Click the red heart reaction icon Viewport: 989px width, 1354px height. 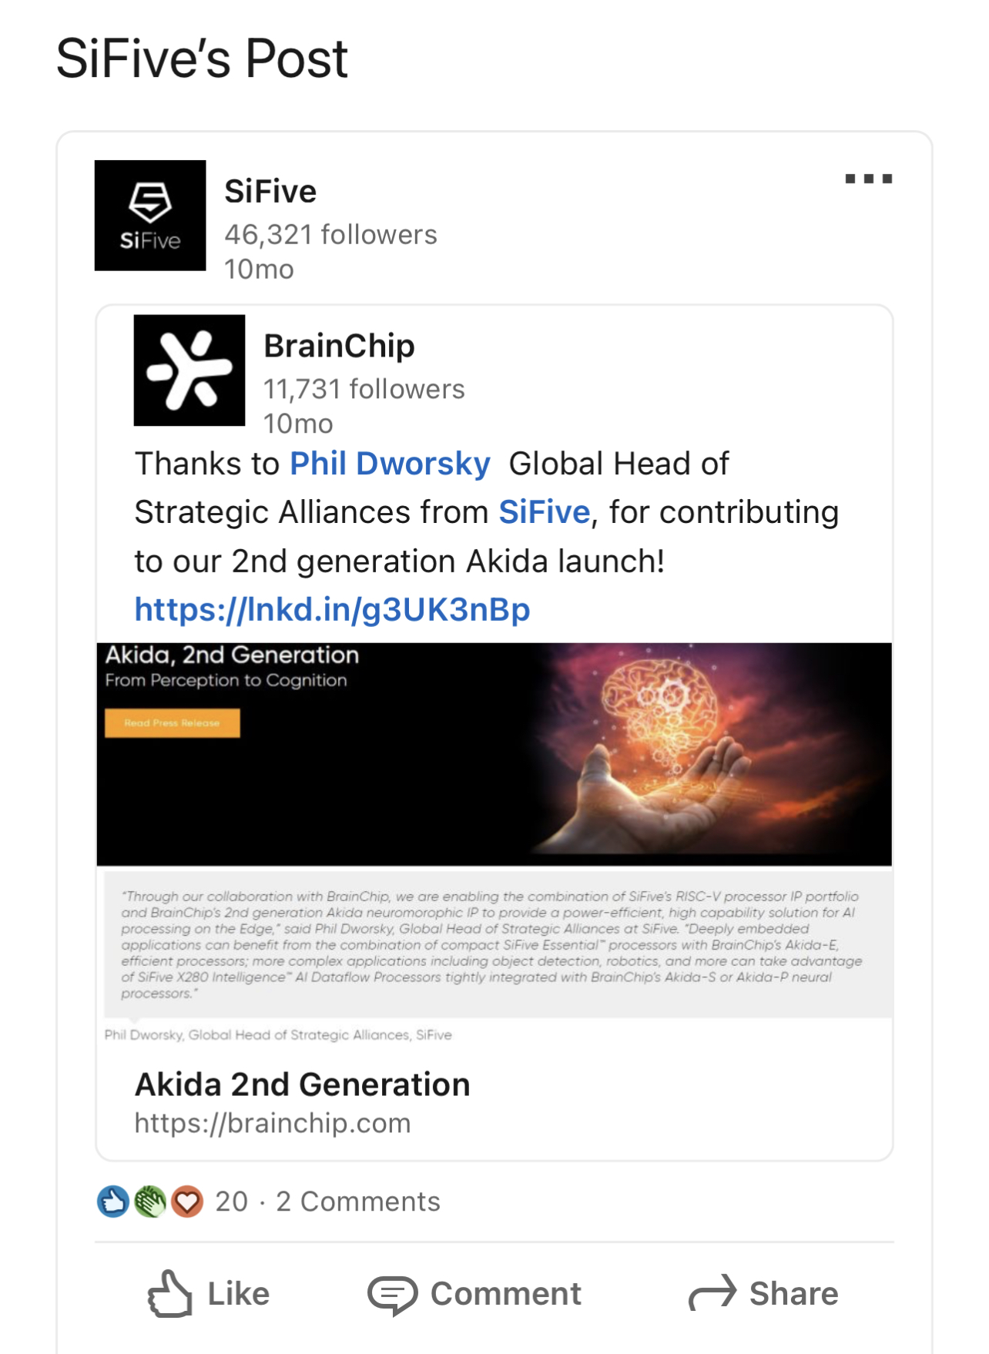tap(187, 1202)
